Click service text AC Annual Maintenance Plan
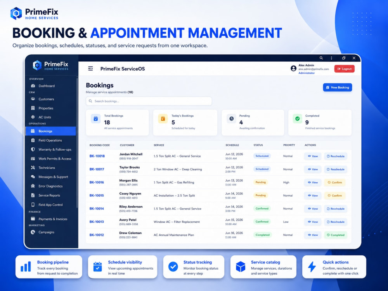The height and width of the screenshot is (291, 388). [174, 235]
